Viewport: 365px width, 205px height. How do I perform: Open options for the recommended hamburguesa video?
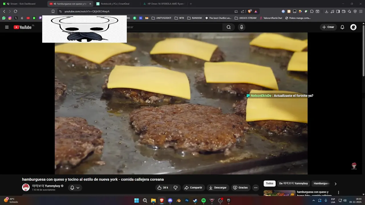[338, 193]
